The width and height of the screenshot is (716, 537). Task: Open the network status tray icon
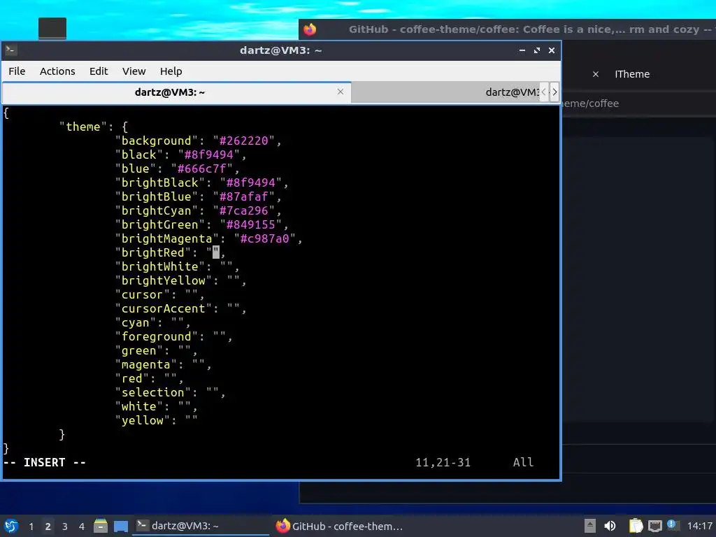pos(654,526)
